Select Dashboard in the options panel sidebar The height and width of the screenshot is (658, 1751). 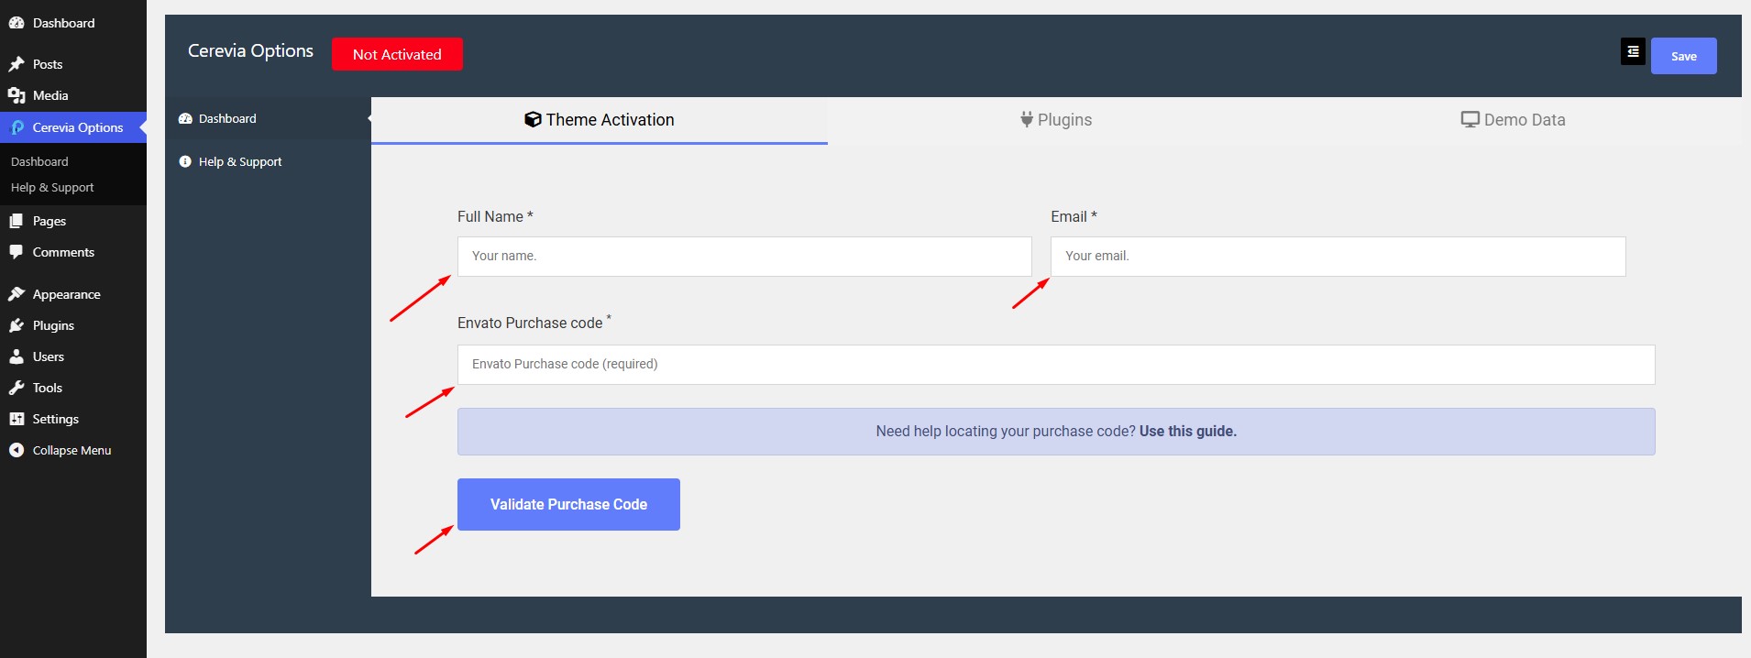click(x=268, y=118)
